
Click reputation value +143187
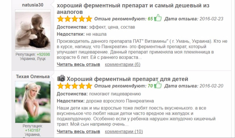click(33, 130)
